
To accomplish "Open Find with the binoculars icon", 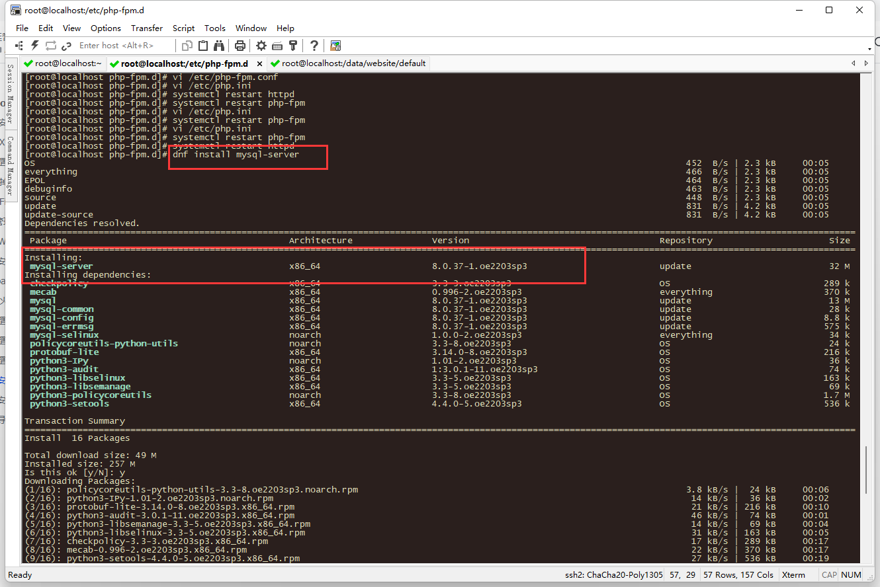I will (x=219, y=46).
